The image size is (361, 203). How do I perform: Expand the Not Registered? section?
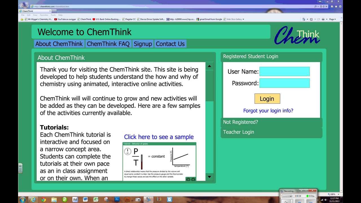click(x=271, y=122)
